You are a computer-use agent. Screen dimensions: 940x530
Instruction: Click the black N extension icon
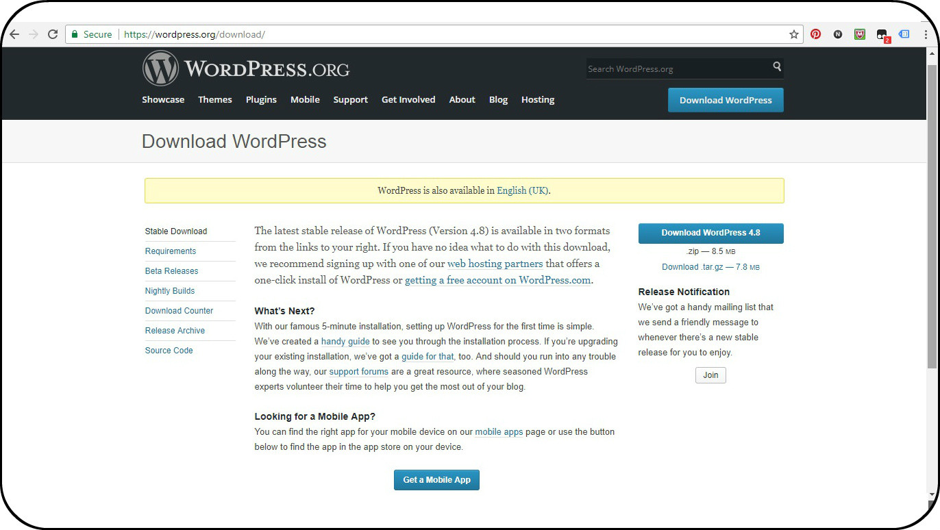(x=837, y=34)
